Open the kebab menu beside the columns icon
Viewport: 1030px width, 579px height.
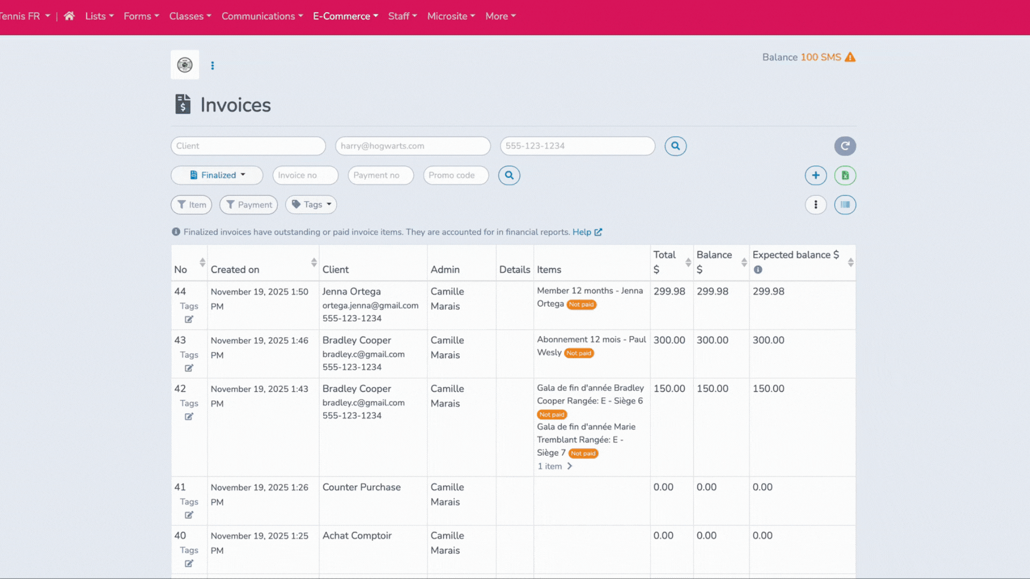tap(815, 204)
